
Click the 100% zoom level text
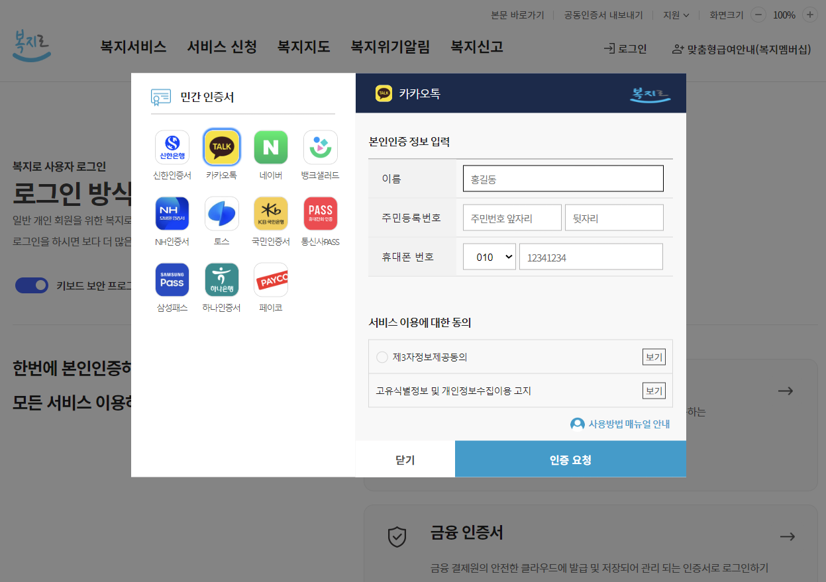coord(784,15)
